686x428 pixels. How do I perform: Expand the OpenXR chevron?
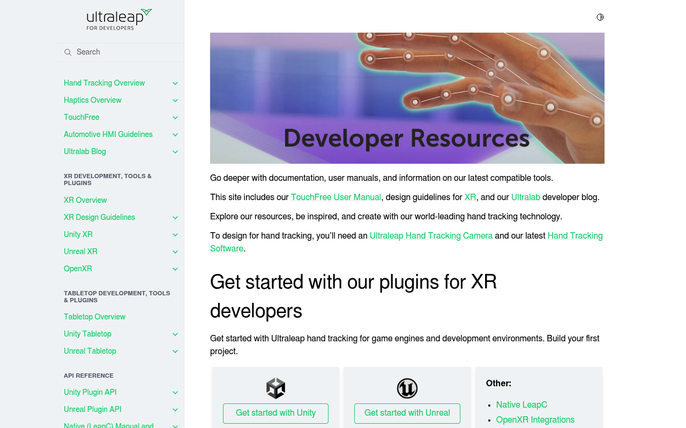175,269
